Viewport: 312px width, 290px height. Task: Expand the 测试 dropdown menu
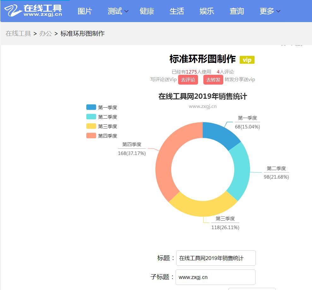[118, 11]
